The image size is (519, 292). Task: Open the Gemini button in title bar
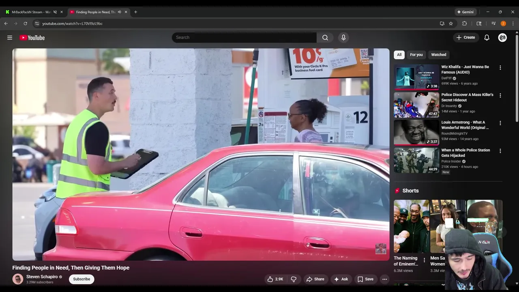465,12
